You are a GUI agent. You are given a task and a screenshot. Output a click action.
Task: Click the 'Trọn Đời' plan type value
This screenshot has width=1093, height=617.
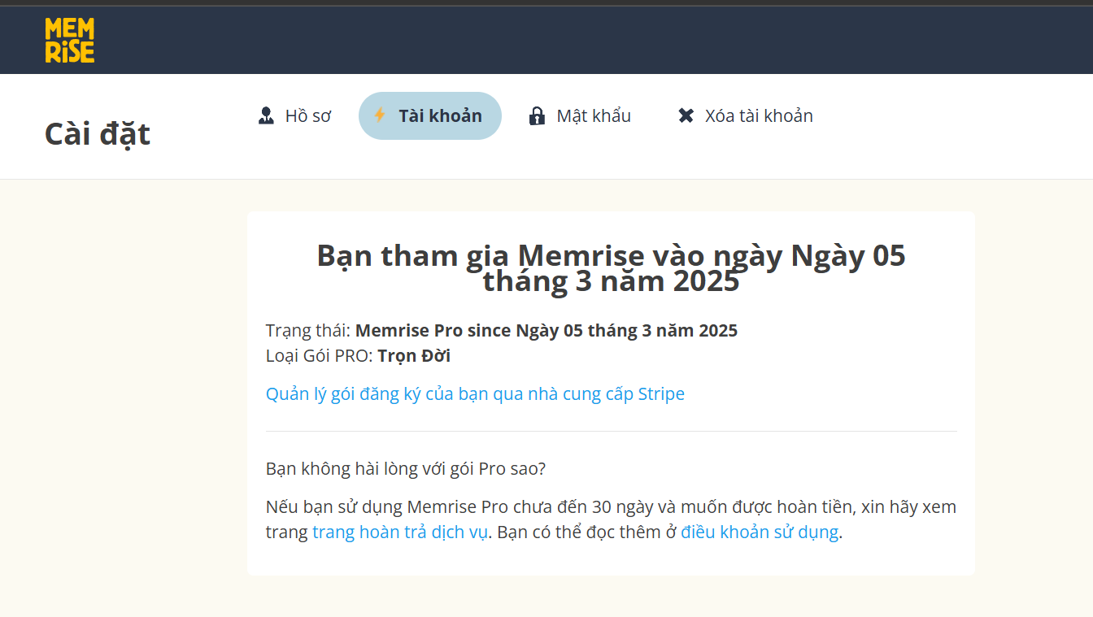[x=414, y=356]
